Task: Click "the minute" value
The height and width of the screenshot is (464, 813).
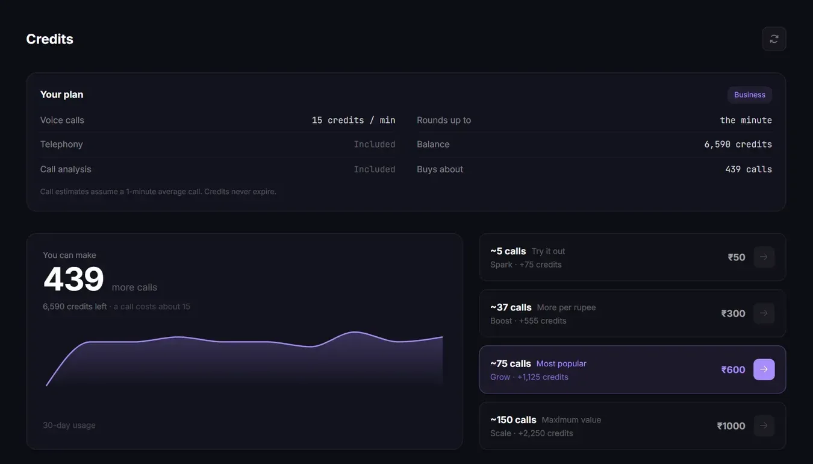Action: (x=746, y=120)
